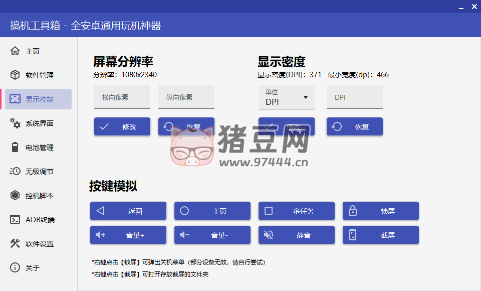
Task: Open the ADB终端 terminal icon in sidebar
Action: click(15, 219)
